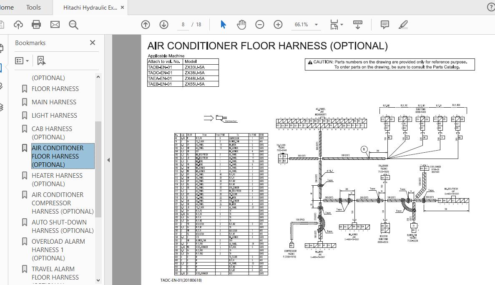The height and width of the screenshot is (285, 495).
Task: Print the document with printer icon
Action: click(36, 25)
